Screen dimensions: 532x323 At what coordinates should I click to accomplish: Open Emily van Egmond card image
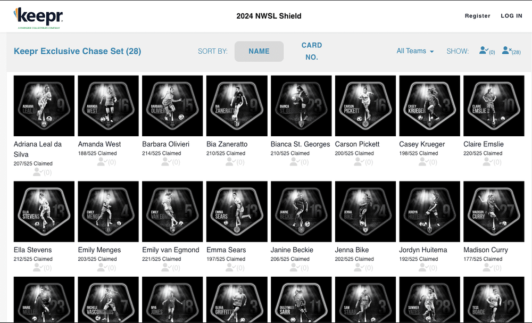[172, 211]
